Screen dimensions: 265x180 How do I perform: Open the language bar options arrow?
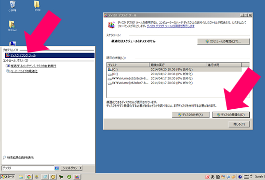(251, 178)
